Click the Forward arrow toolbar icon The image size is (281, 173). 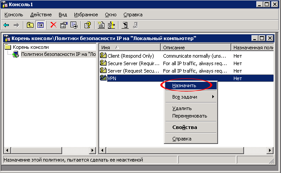pyautogui.click(x=16, y=25)
